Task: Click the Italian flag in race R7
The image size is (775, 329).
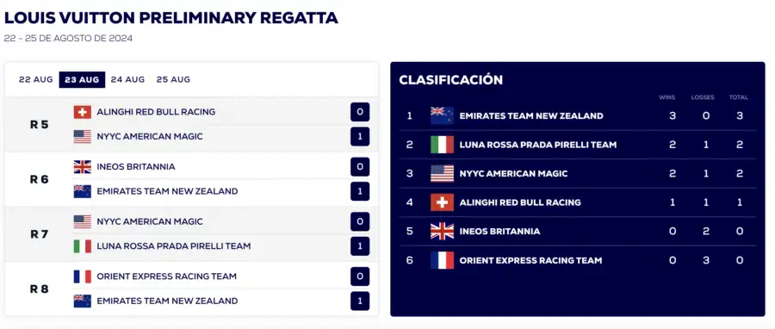Action: [x=83, y=246]
